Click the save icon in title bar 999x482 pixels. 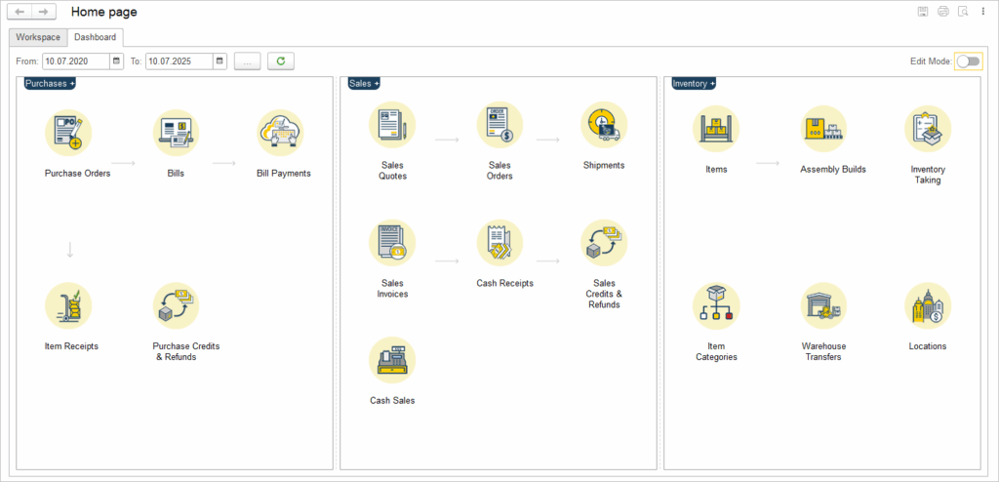(x=922, y=12)
